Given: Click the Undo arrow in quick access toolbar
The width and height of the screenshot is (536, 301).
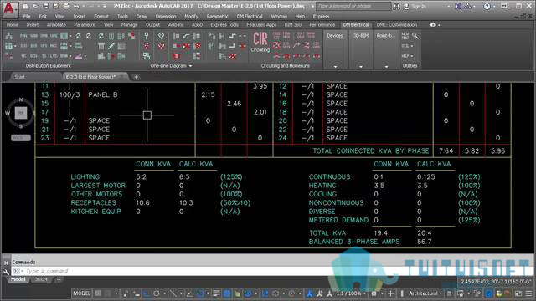Looking at the screenshot, I should [x=76, y=6].
